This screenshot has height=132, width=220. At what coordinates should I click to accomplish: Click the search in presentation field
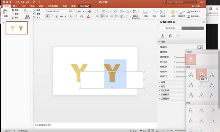pyautogui.click(x=180, y=2)
